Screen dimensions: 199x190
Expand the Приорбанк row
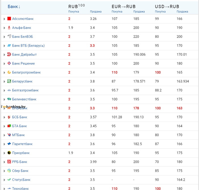[4, 153]
